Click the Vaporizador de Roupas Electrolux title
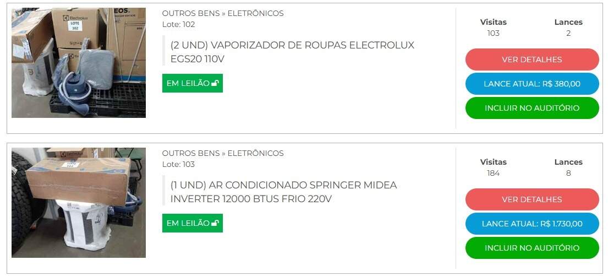608x276 pixels. pyautogui.click(x=292, y=52)
